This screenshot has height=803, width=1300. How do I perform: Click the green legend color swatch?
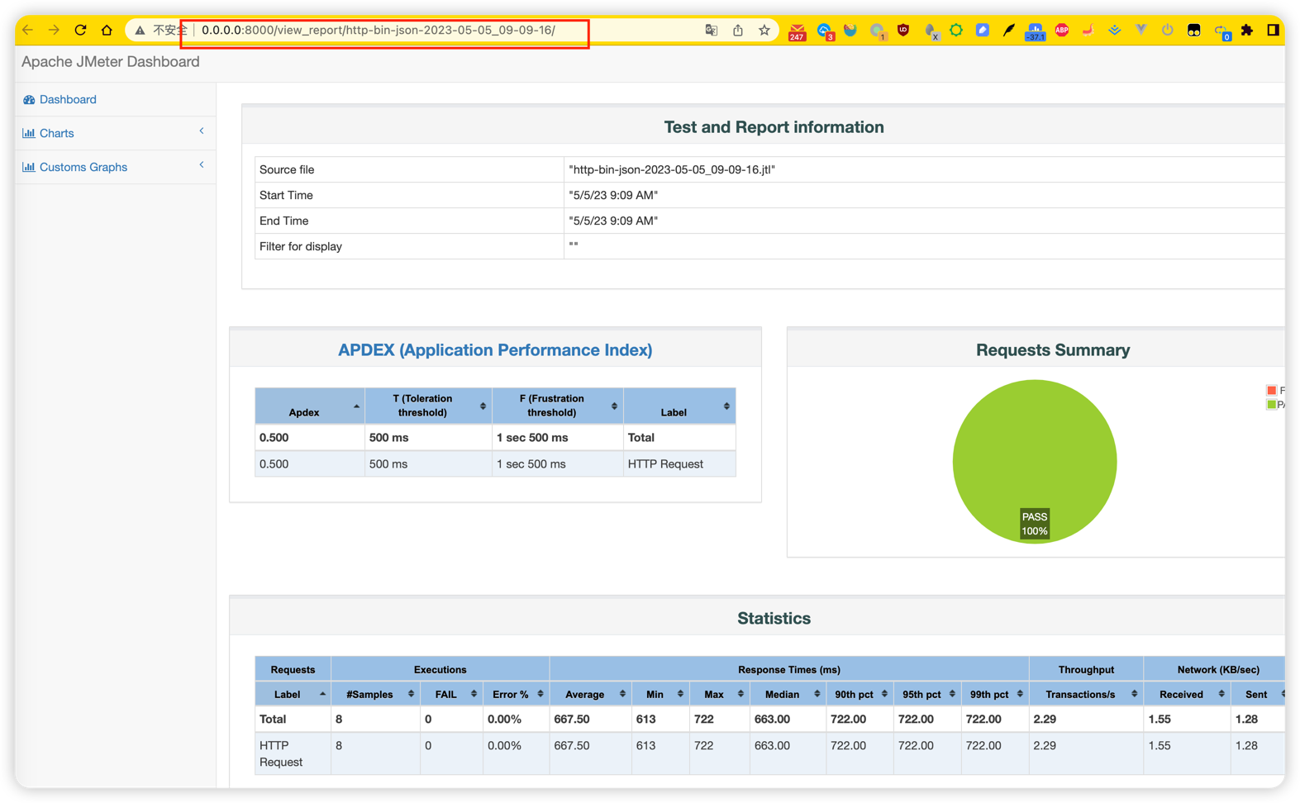pyautogui.click(x=1271, y=405)
